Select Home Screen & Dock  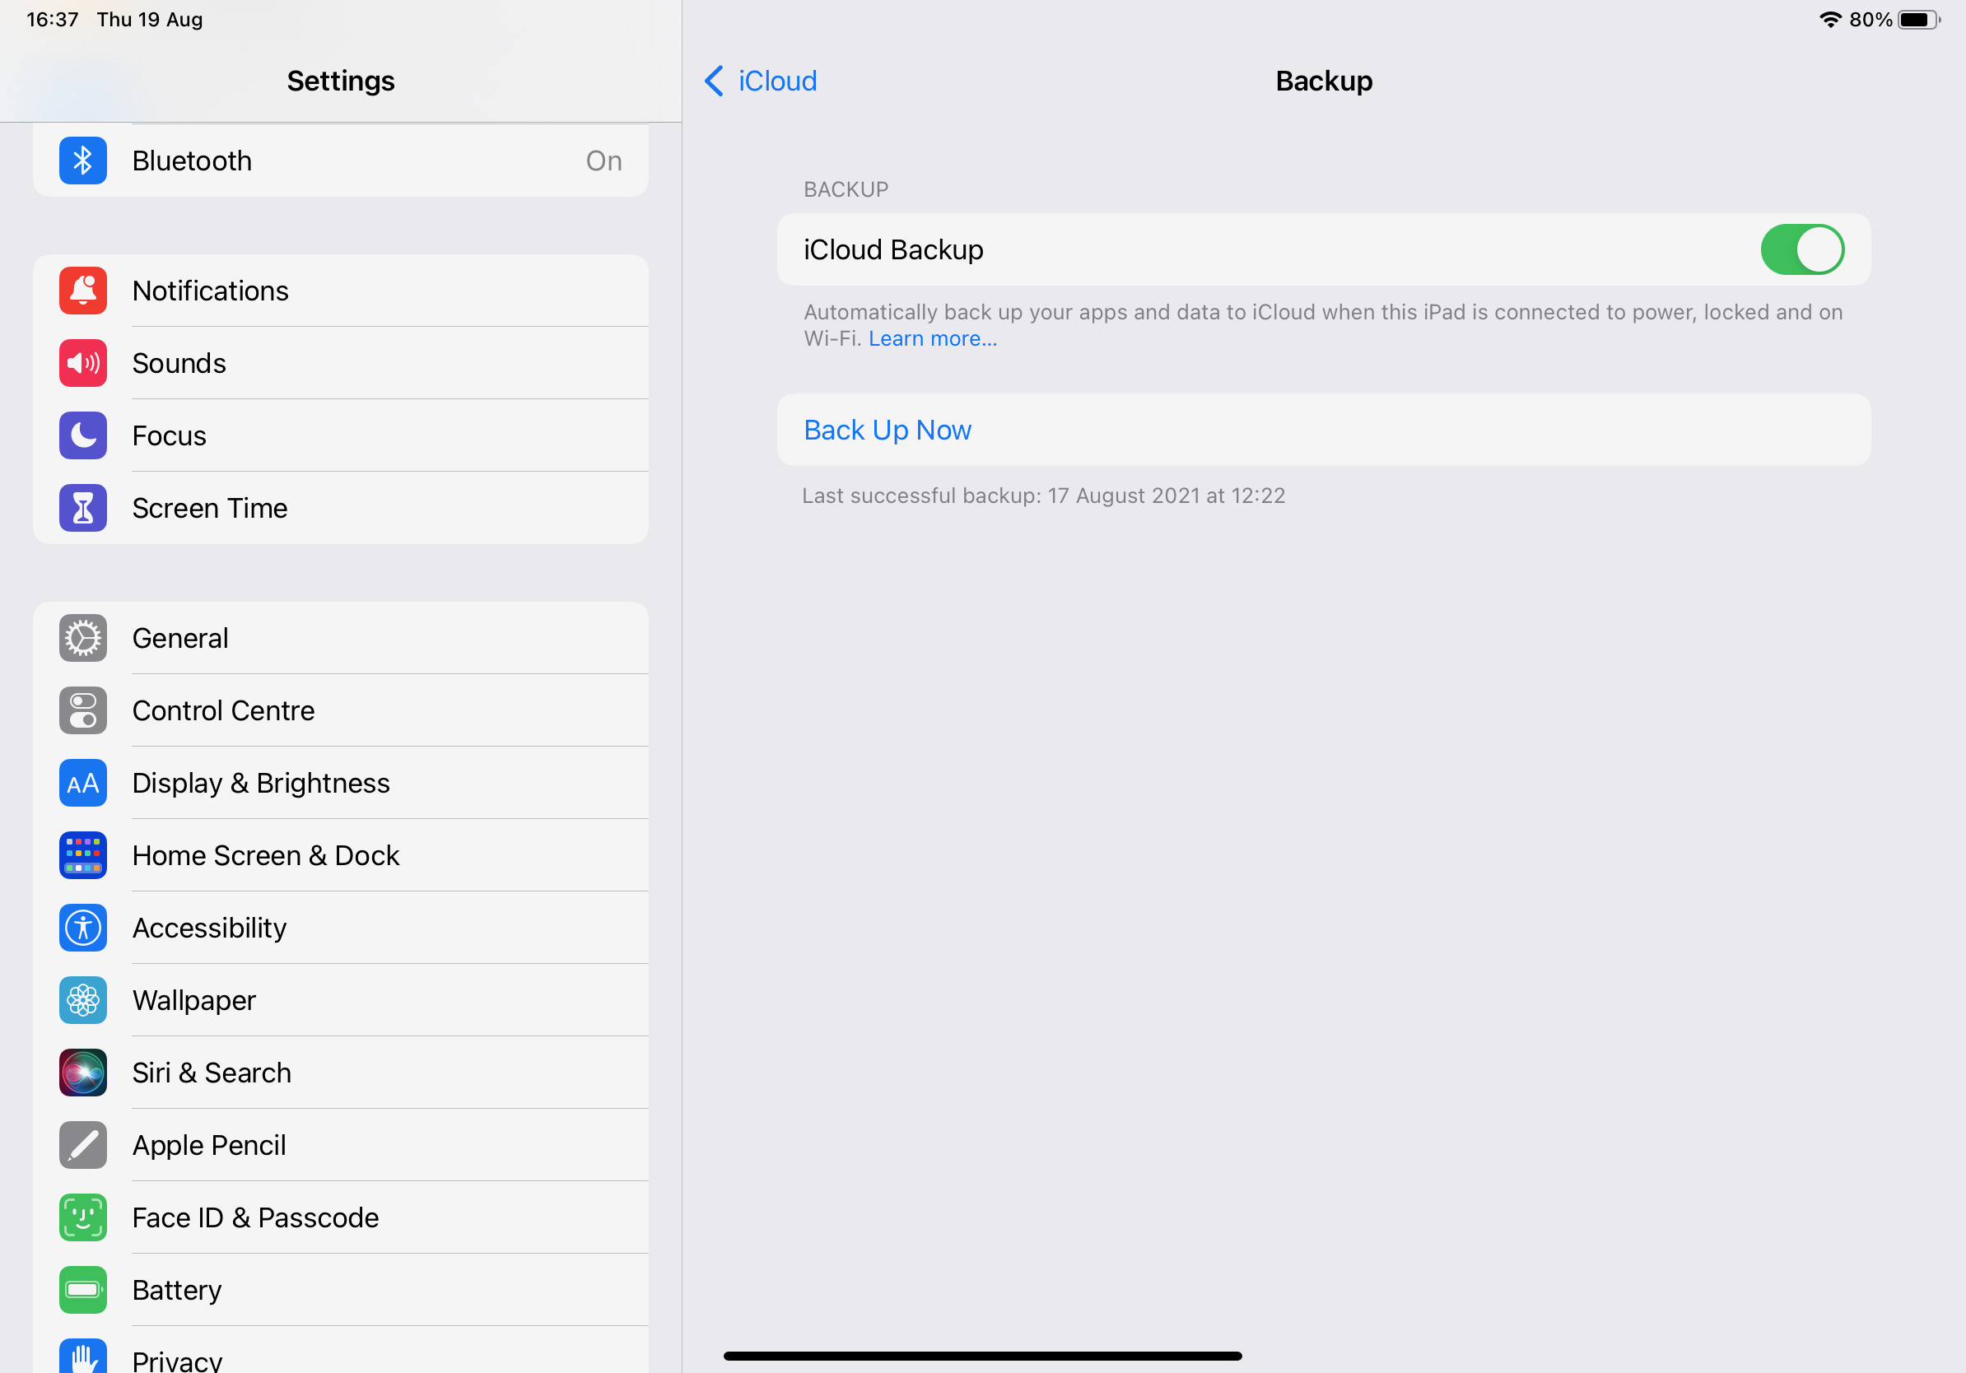(341, 855)
